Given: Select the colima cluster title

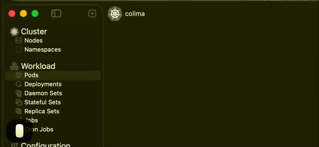Looking at the screenshot, I should pos(135,14).
